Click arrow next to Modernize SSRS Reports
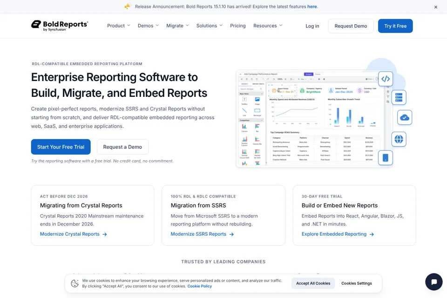This screenshot has height=298, width=447. [x=231, y=234]
